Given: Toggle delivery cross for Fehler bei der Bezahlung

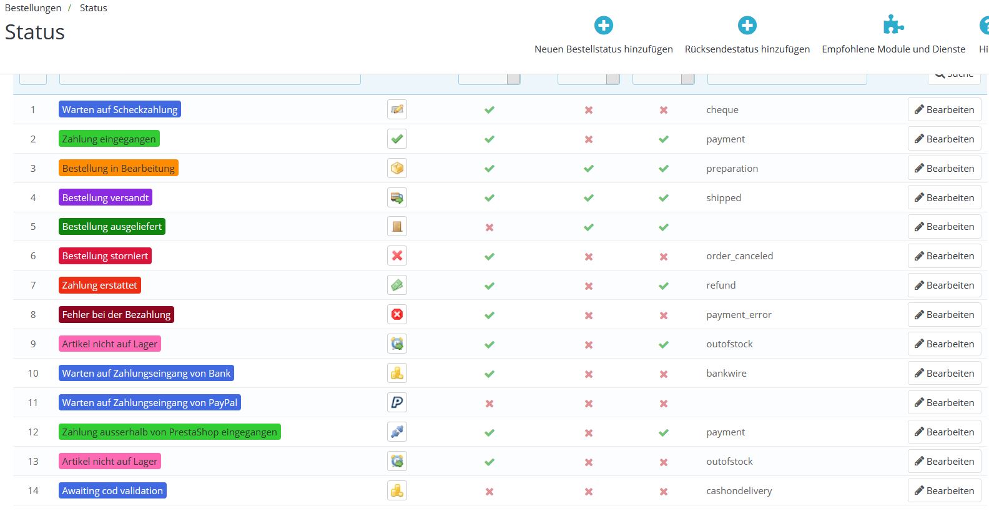Looking at the screenshot, I should [x=589, y=315].
